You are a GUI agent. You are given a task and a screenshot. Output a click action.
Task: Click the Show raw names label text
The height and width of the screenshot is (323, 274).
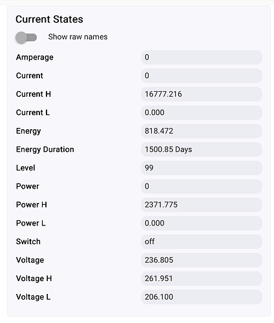pos(78,37)
